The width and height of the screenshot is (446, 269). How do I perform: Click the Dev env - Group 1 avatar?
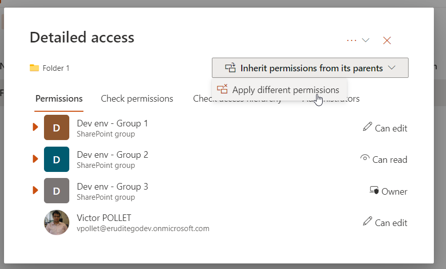pyautogui.click(x=57, y=127)
